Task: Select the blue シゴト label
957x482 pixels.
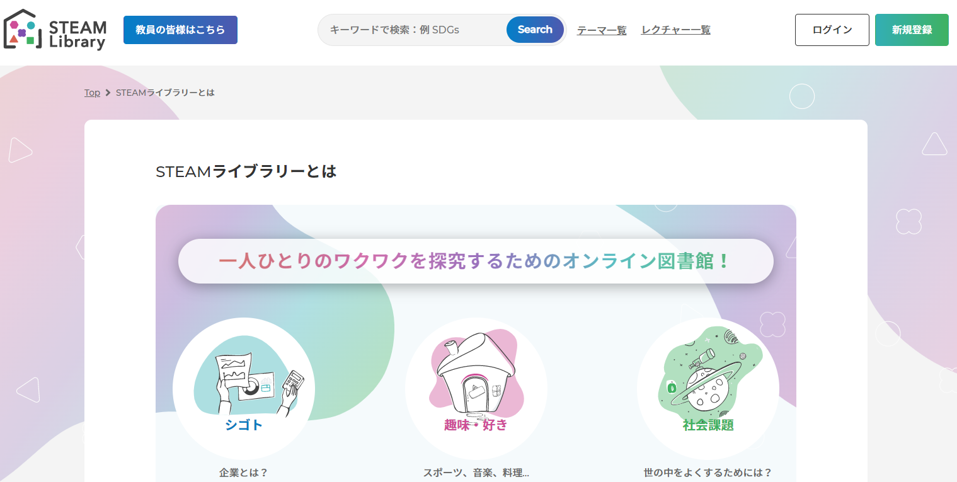Action: 244,425
